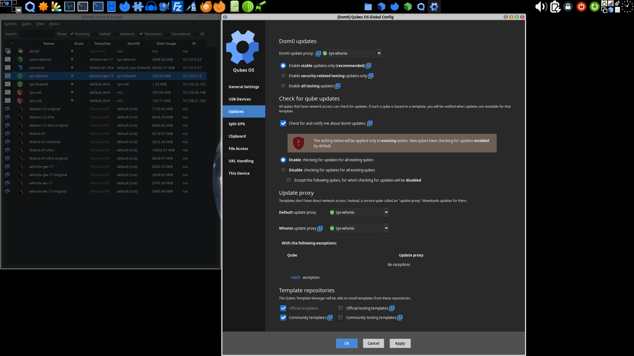
Task: Toggle Templates filter in Qube Manager
Action: tap(141, 34)
